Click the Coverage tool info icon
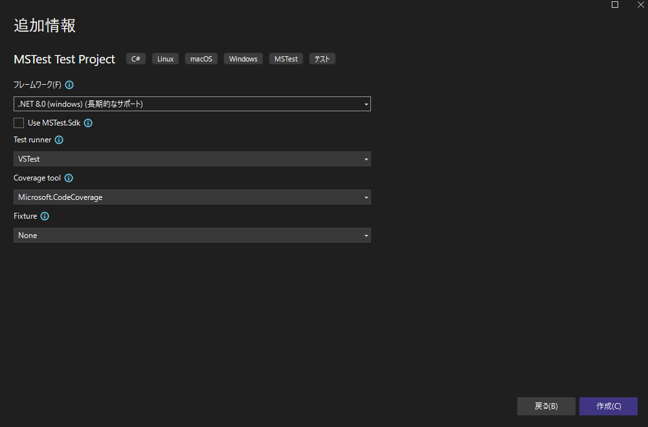The height and width of the screenshot is (427, 648). 69,178
